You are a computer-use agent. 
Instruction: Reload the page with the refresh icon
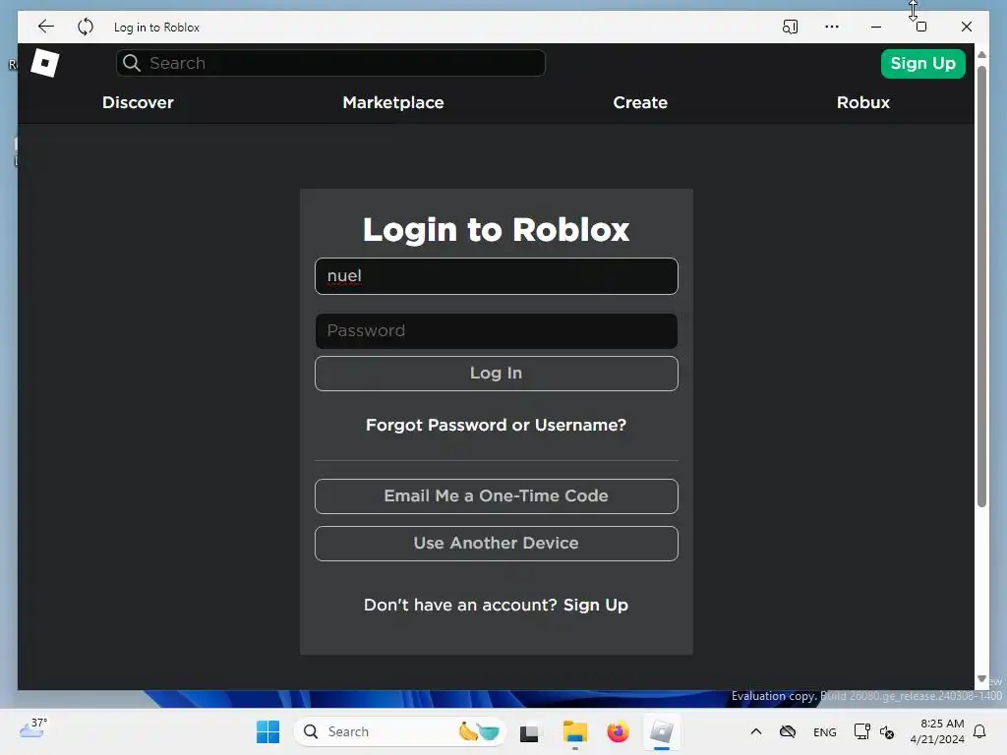click(x=86, y=27)
